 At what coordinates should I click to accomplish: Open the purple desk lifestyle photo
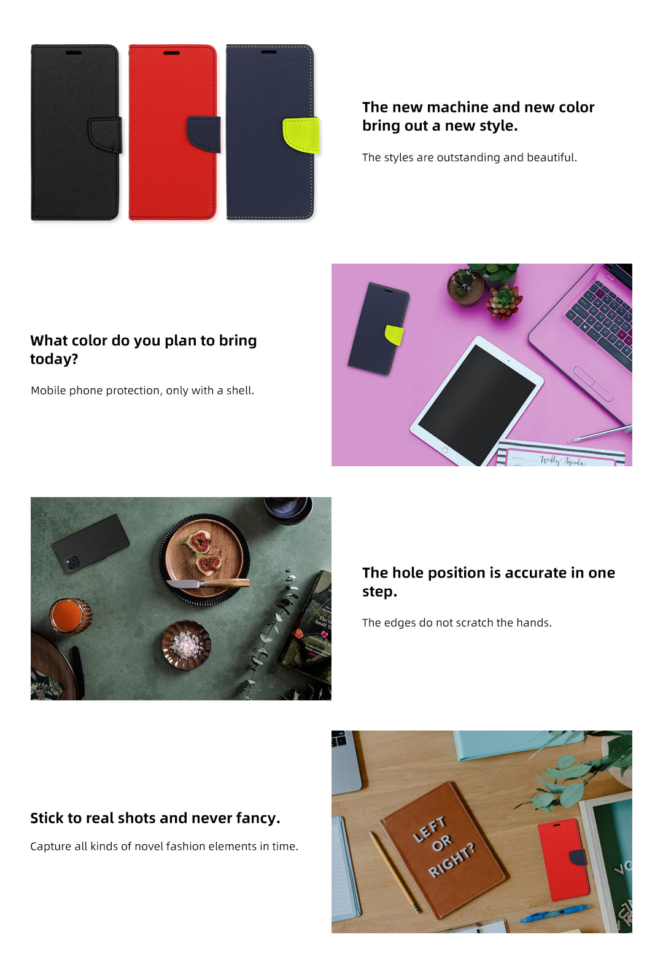482,365
